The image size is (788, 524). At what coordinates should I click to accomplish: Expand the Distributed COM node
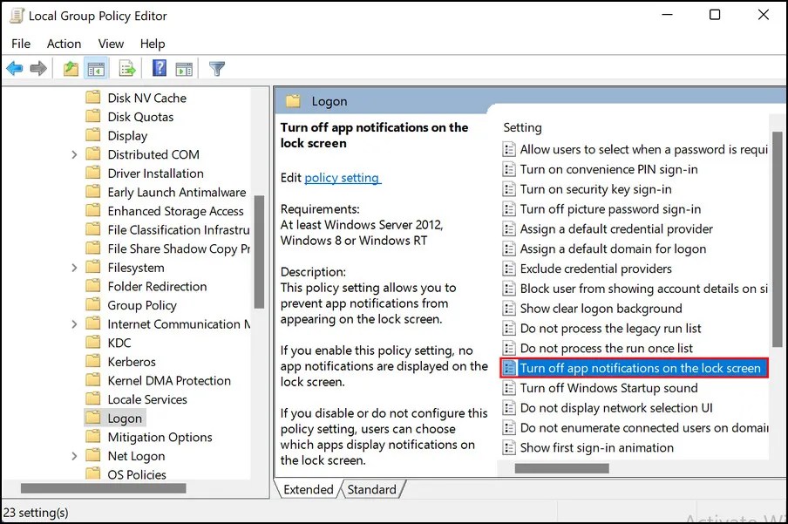74,153
